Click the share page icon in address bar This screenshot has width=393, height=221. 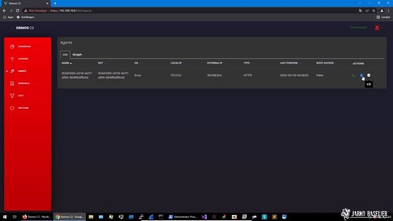(x=367, y=11)
